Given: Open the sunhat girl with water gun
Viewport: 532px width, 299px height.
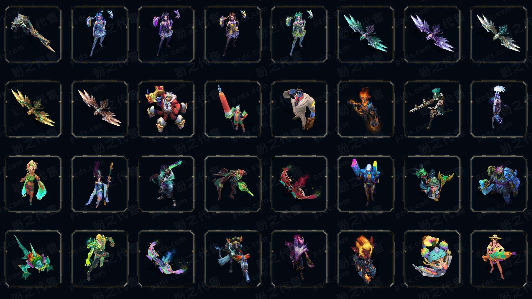Looking at the screenshot, I should click(x=499, y=259).
